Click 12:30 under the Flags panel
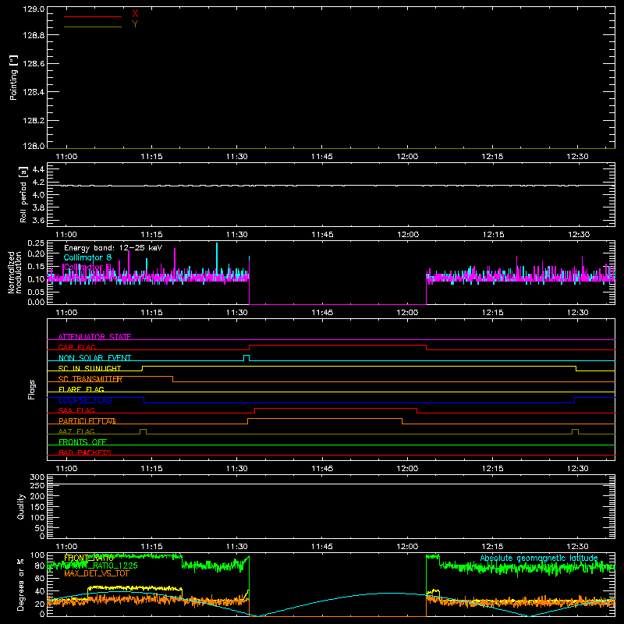This screenshot has height=624, width=624. pos(577,469)
